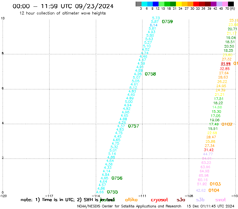Click the wave height value 5.32
Viewport: 238px width, 209px height.
(x=114, y=147)
